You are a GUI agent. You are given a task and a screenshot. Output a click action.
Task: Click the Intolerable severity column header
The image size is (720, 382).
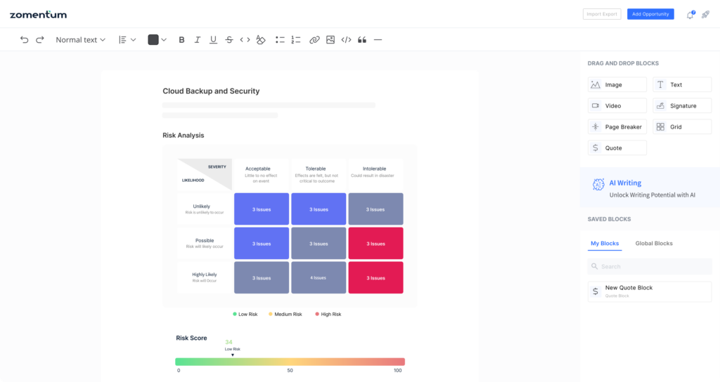(375, 174)
